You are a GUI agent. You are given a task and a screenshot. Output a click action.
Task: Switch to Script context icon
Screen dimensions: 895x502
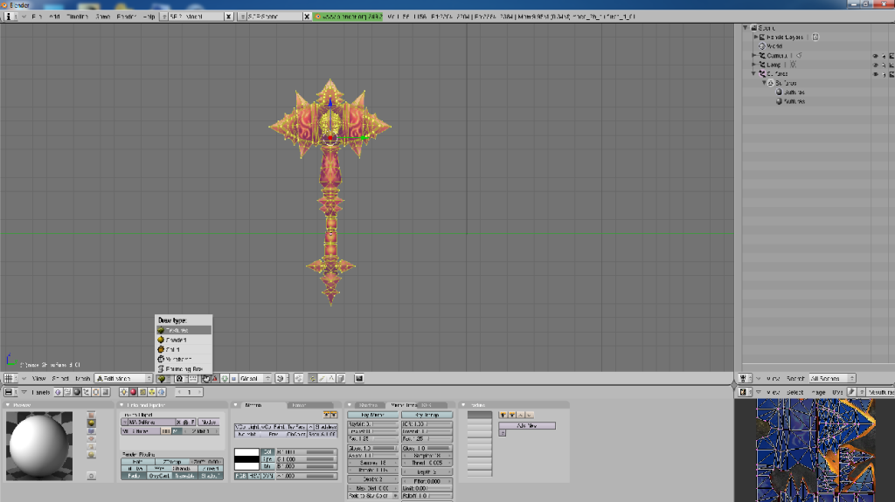[67, 392]
